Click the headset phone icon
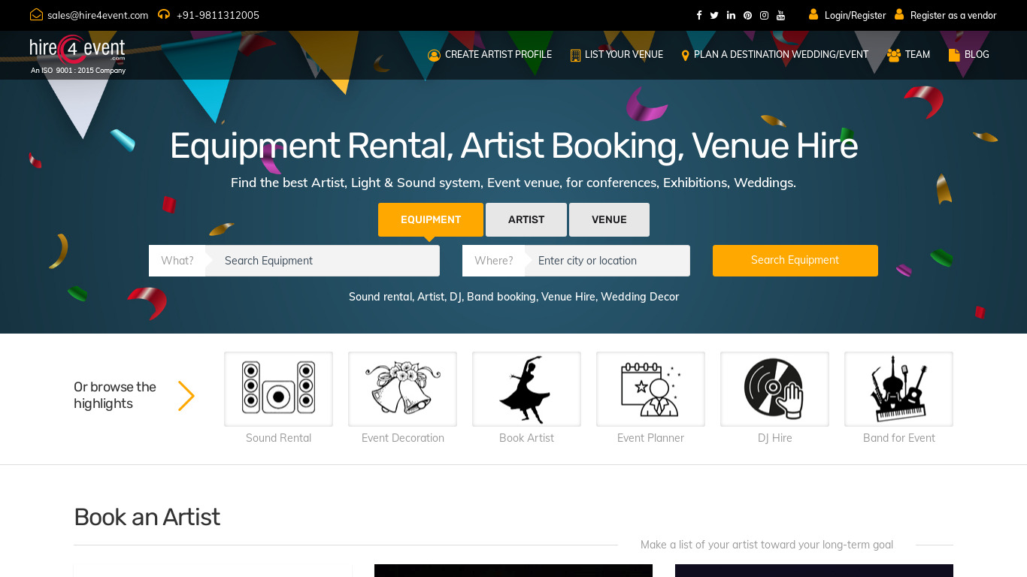Image resolution: width=1027 pixels, height=577 pixels. (x=164, y=14)
